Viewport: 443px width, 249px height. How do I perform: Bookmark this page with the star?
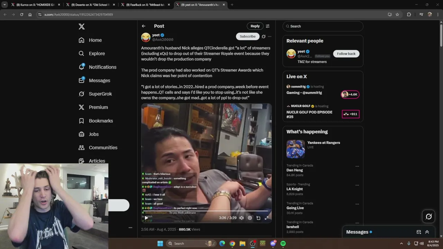tap(397, 15)
